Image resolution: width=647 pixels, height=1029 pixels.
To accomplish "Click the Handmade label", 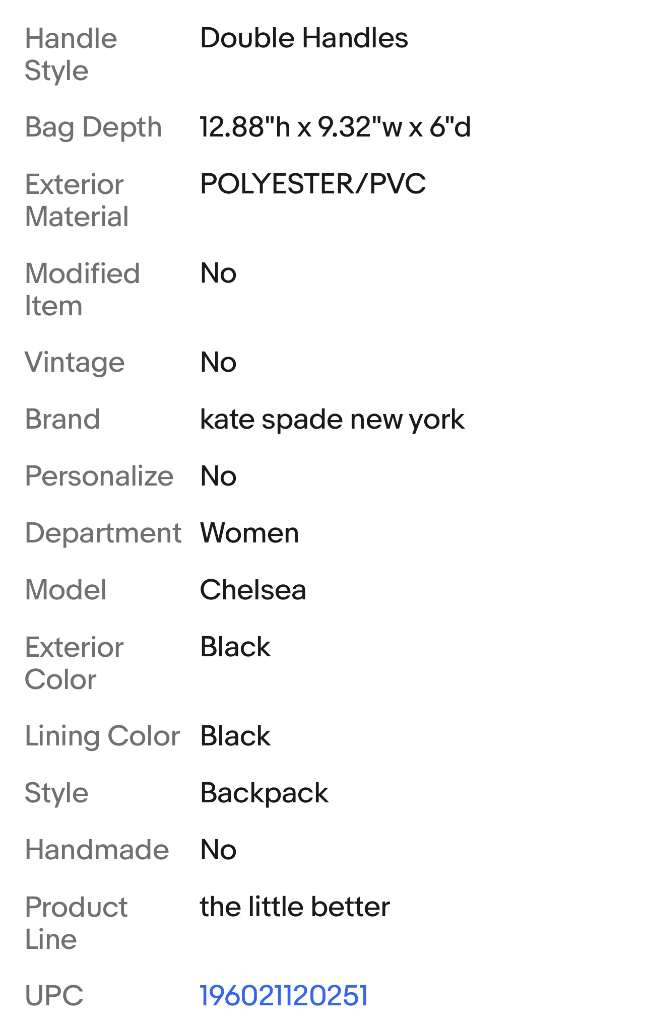I will [x=97, y=850].
